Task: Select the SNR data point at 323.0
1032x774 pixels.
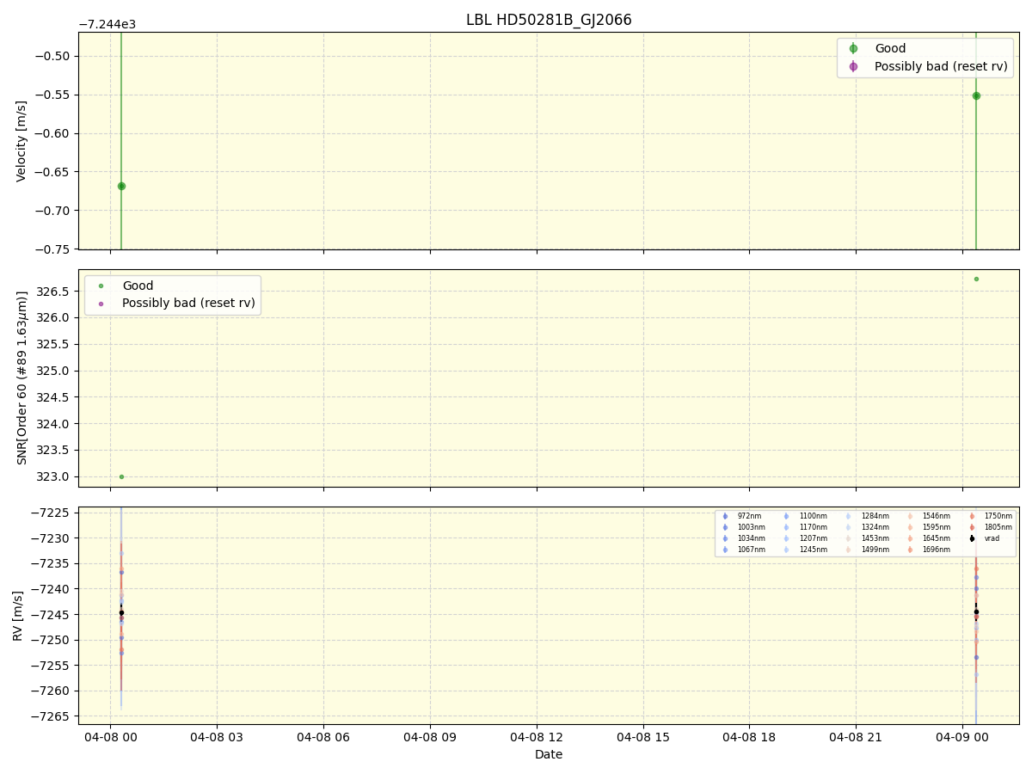Action: [121, 476]
